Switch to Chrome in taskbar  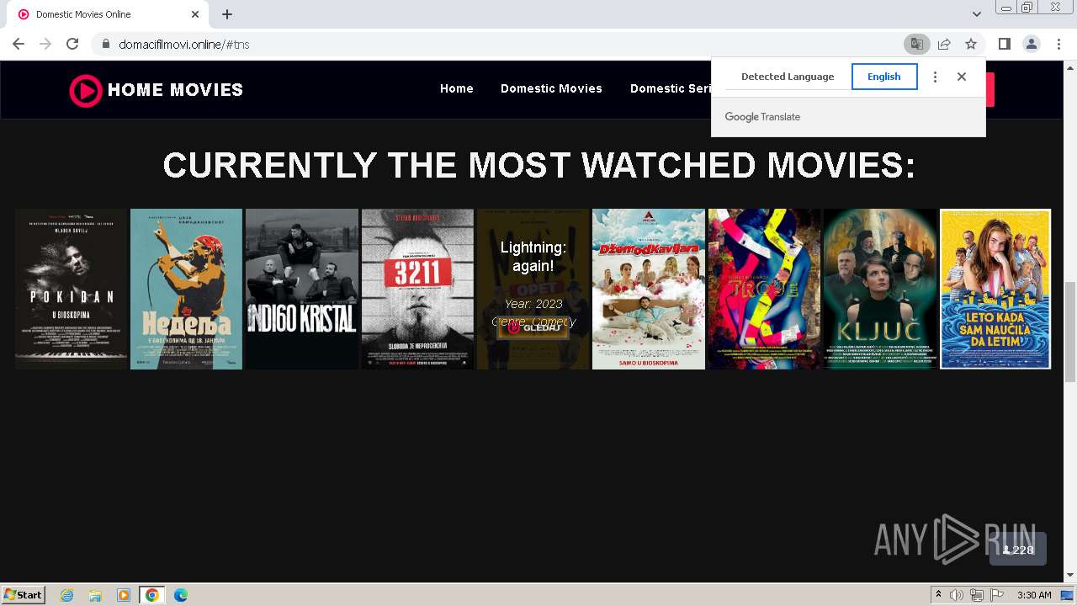(152, 595)
